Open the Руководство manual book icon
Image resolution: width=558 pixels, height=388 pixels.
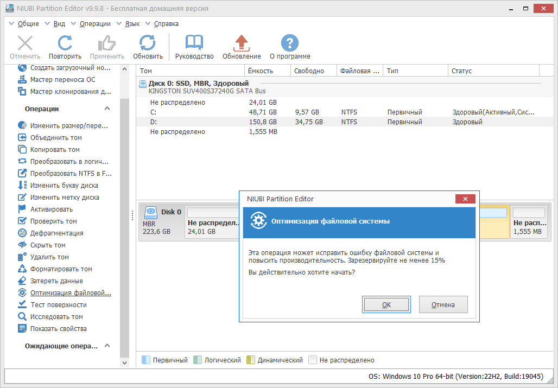coord(194,43)
